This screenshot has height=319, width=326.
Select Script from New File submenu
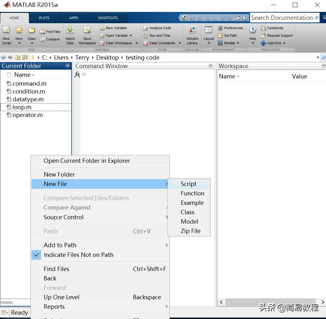(189, 184)
